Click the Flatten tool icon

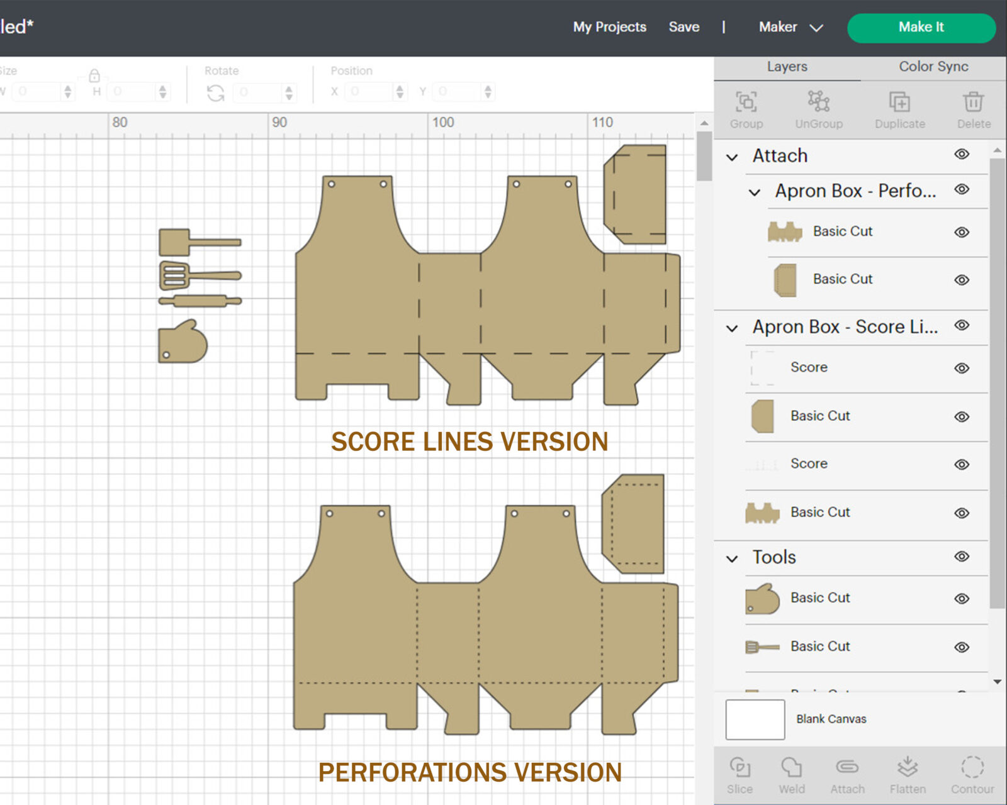(908, 767)
